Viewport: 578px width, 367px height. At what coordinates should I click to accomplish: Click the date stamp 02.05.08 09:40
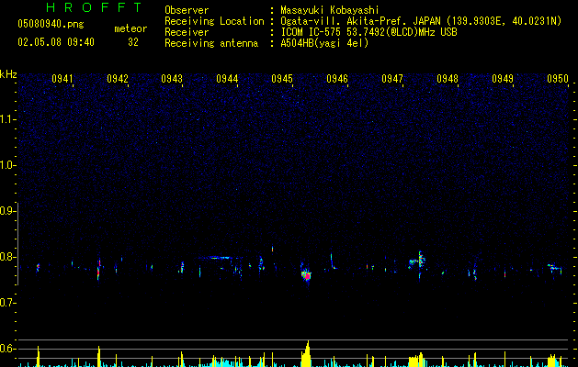(x=56, y=42)
